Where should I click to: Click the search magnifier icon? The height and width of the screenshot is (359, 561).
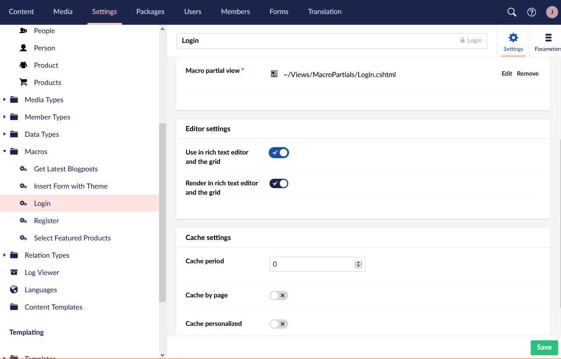point(512,12)
